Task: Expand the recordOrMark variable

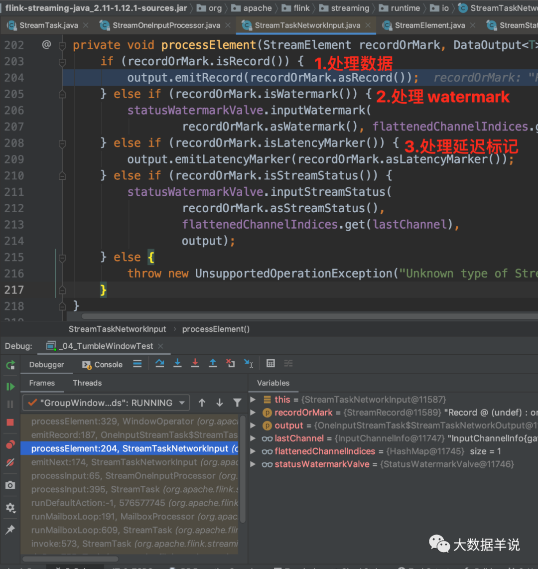Action: [253, 413]
